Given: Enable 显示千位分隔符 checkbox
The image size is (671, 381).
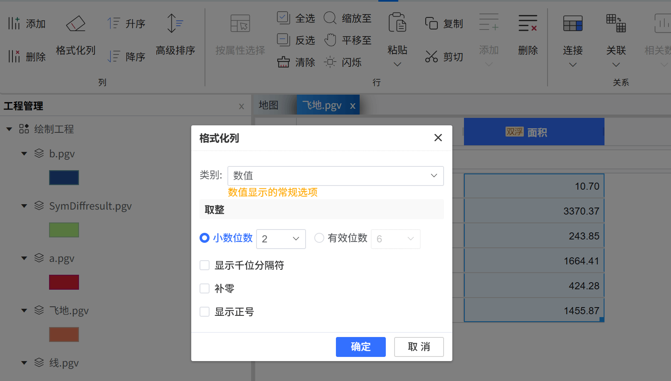Looking at the screenshot, I should click(x=205, y=265).
